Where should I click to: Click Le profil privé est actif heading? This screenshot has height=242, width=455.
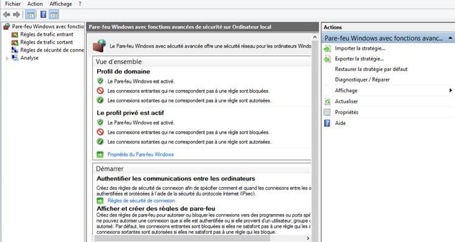[x=130, y=113]
